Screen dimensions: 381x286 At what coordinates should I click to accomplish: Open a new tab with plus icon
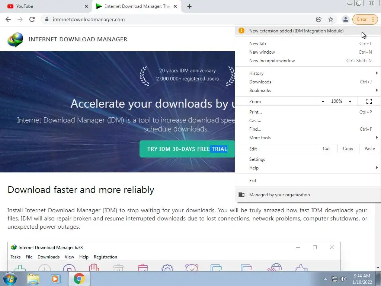pyautogui.click(x=189, y=6)
